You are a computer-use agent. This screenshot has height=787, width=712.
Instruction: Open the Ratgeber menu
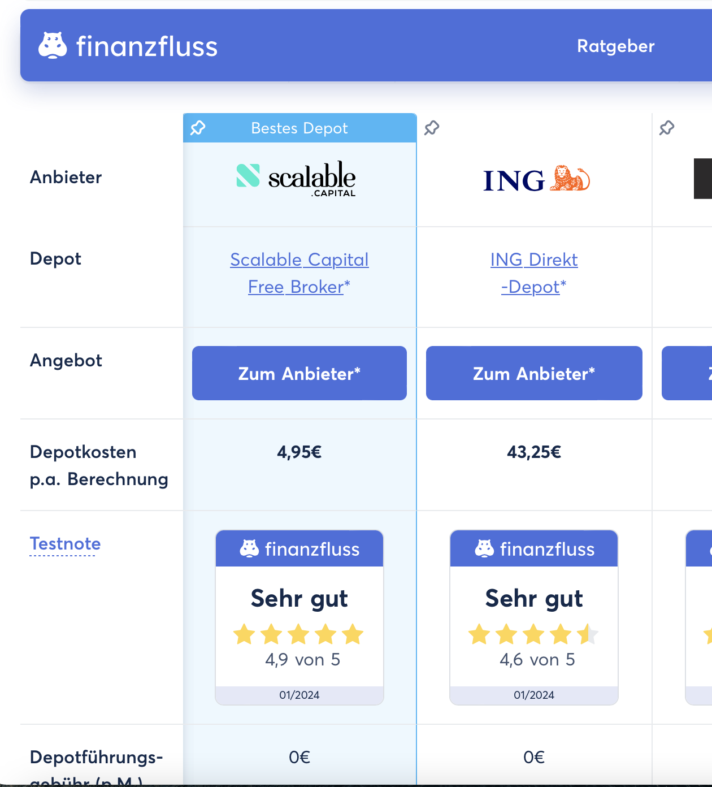coord(615,46)
